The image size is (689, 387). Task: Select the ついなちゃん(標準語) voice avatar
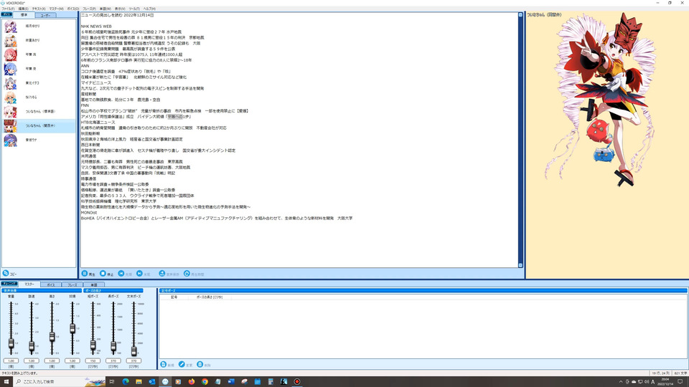pyautogui.click(x=10, y=112)
